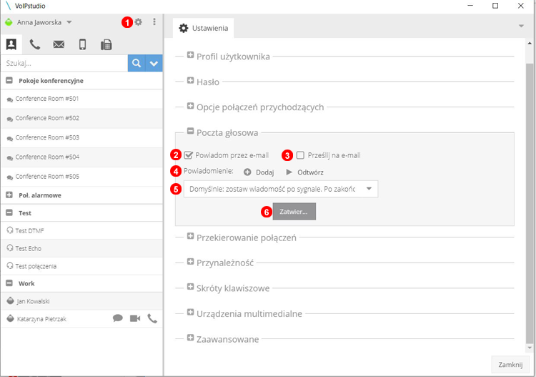Image resolution: width=536 pixels, height=377 pixels.
Task: Open chat with Katarzyna Pietrzak
Action: (118, 319)
